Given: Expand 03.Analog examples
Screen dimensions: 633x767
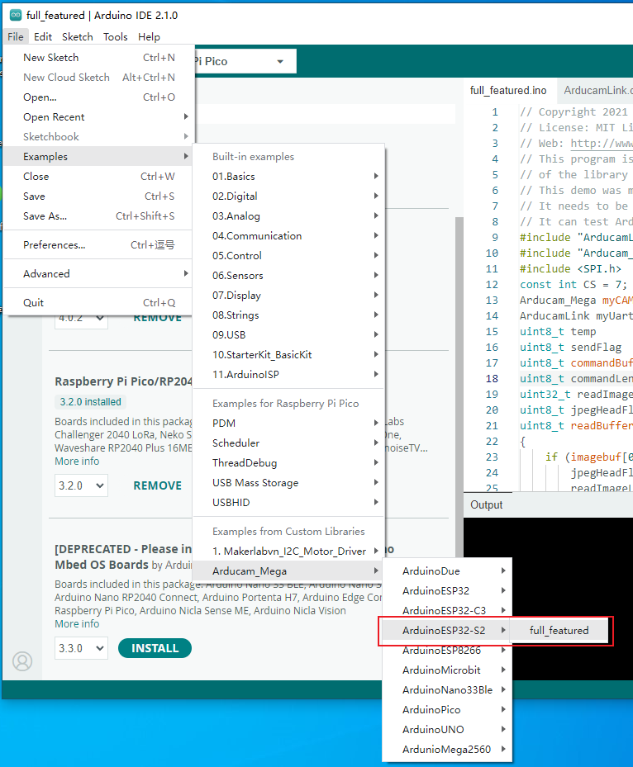Looking at the screenshot, I should tap(289, 216).
